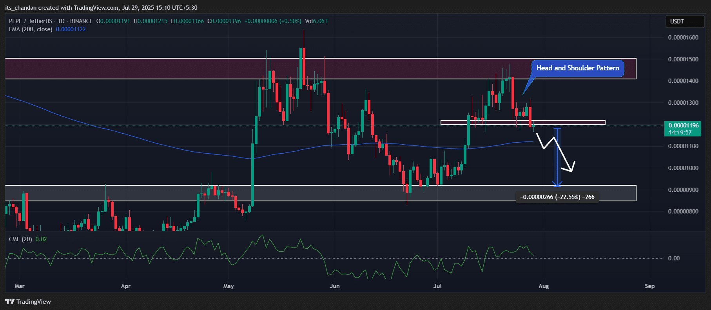The image size is (711, 310).
Task: Click the blue vertical price-range measure arrow
Action: pyautogui.click(x=557, y=156)
